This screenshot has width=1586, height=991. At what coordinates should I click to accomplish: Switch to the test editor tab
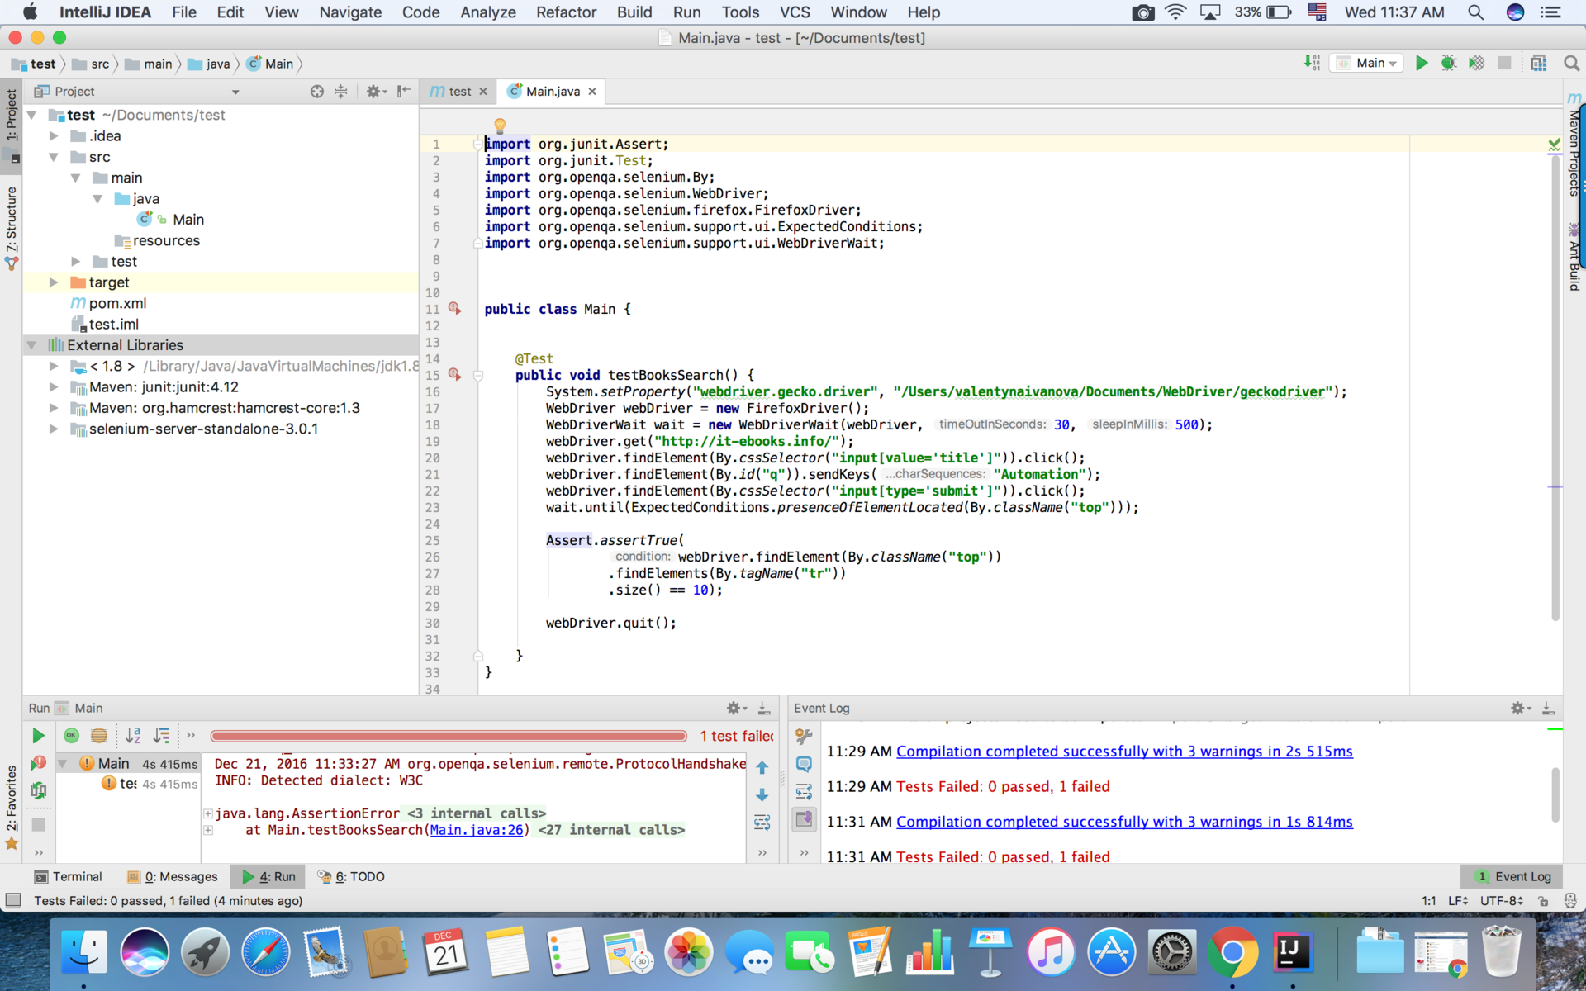(x=459, y=92)
